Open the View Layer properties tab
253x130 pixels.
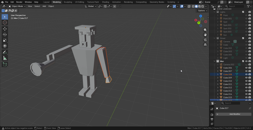coord(212,124)
